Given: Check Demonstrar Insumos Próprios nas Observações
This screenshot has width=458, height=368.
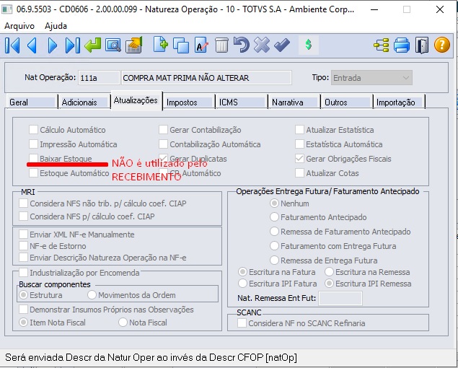Looking at the screenshot, I should coord(23,310).
